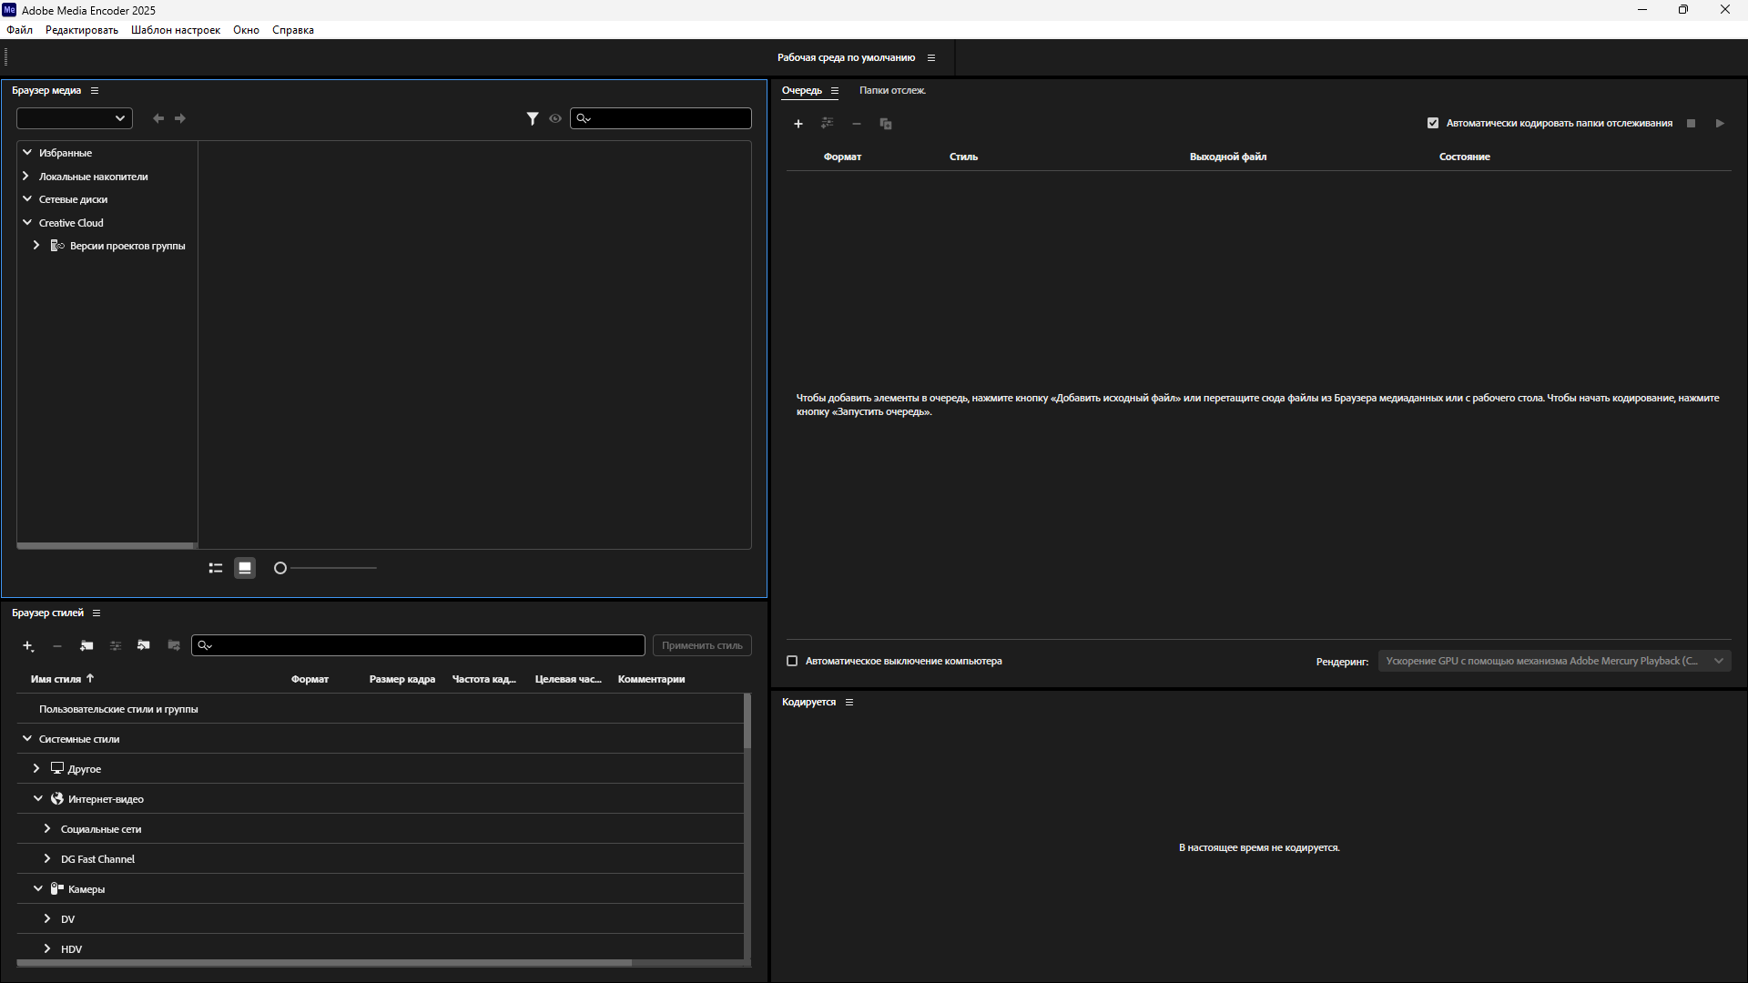This screenshot has height=983, width=1748.
Task: Click the Media Browser search field
Action: coord(661,118)
